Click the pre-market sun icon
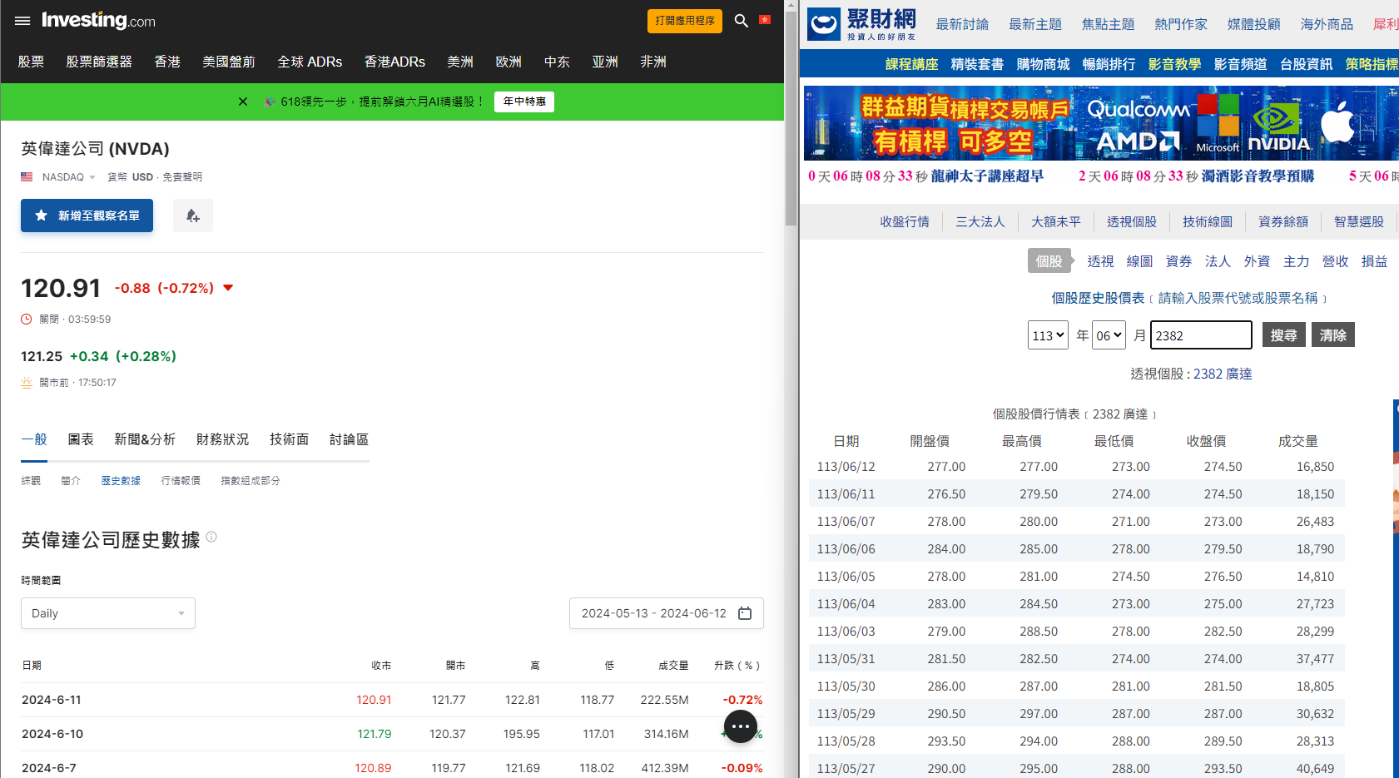1399x778 pixels. pyautogui.click(x=27, y=383)
